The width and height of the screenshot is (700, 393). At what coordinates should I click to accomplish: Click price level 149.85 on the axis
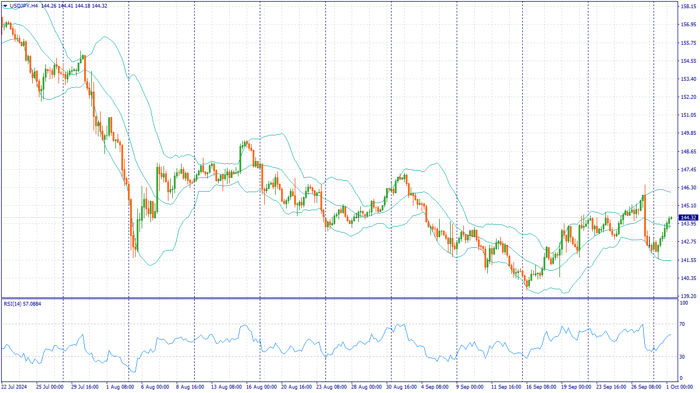[689, 133]
